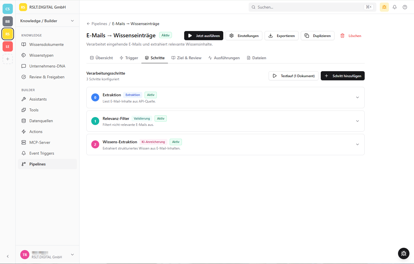Click 'Filtert nicht-relevante E-Mails aus.' text

pyautogui.click(x=128, y=125)
